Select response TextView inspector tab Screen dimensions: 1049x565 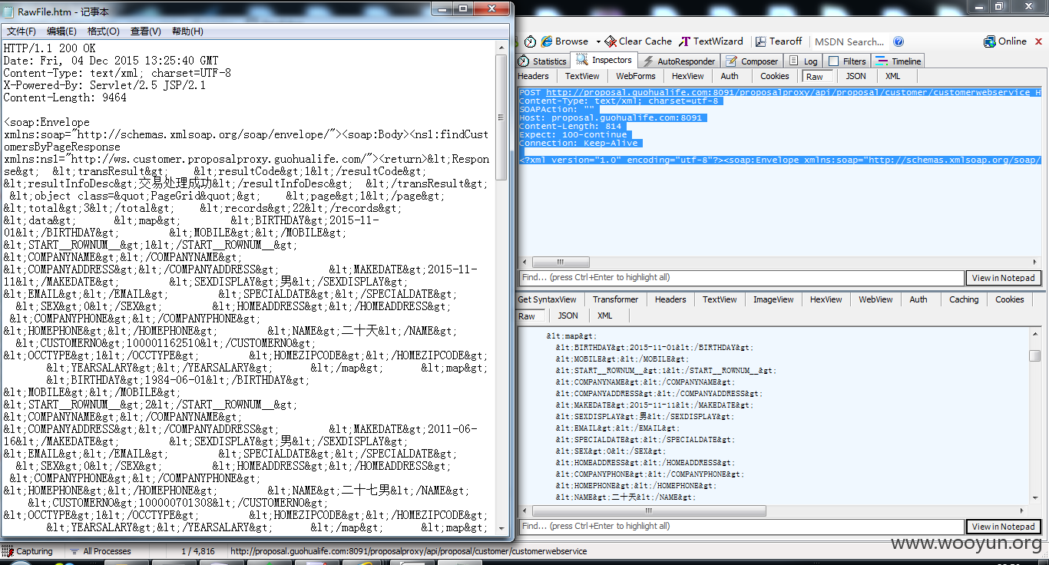720,299
